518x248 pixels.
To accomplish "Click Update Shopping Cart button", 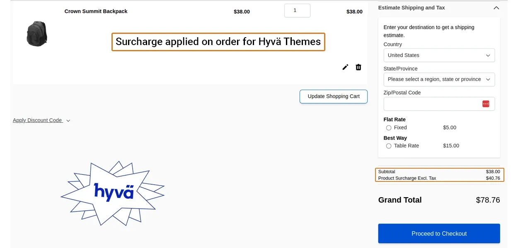I will coord(333,96).
